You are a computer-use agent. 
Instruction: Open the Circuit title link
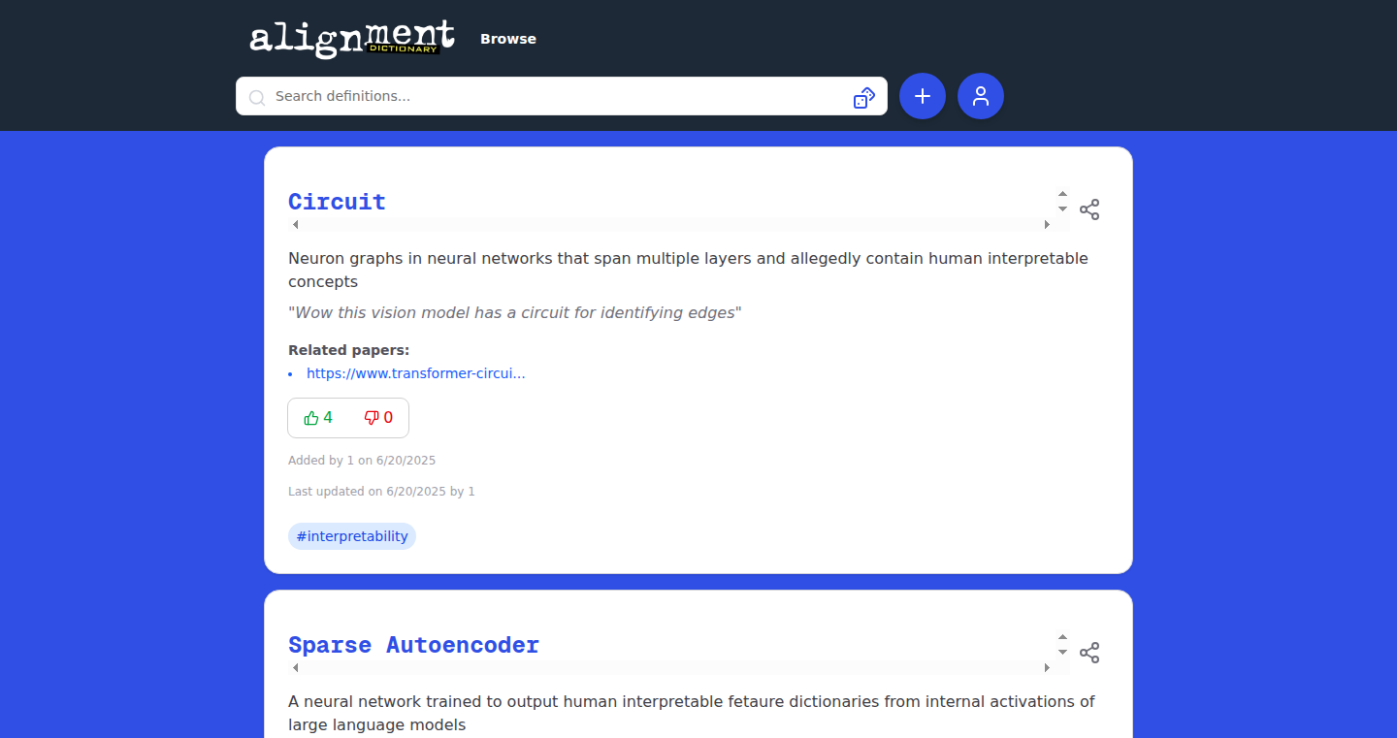[337, 202]
